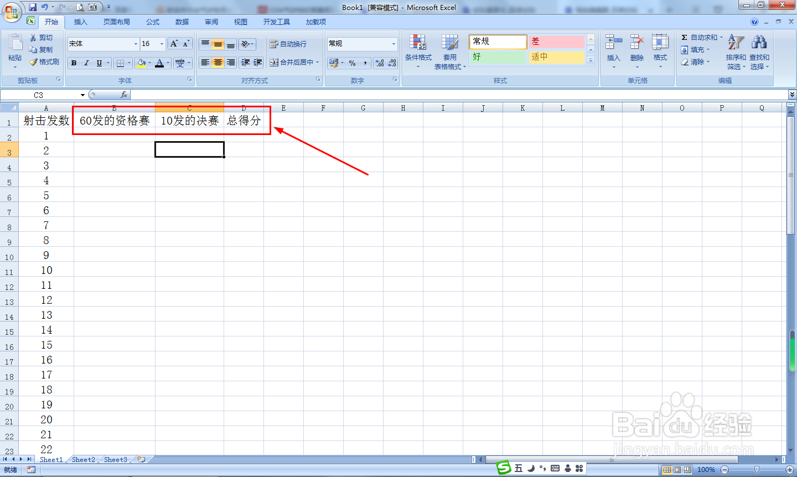Toggle bottom vertical alignment
The height and width of the screenshot is (477, 797).
tap(231, 44)
